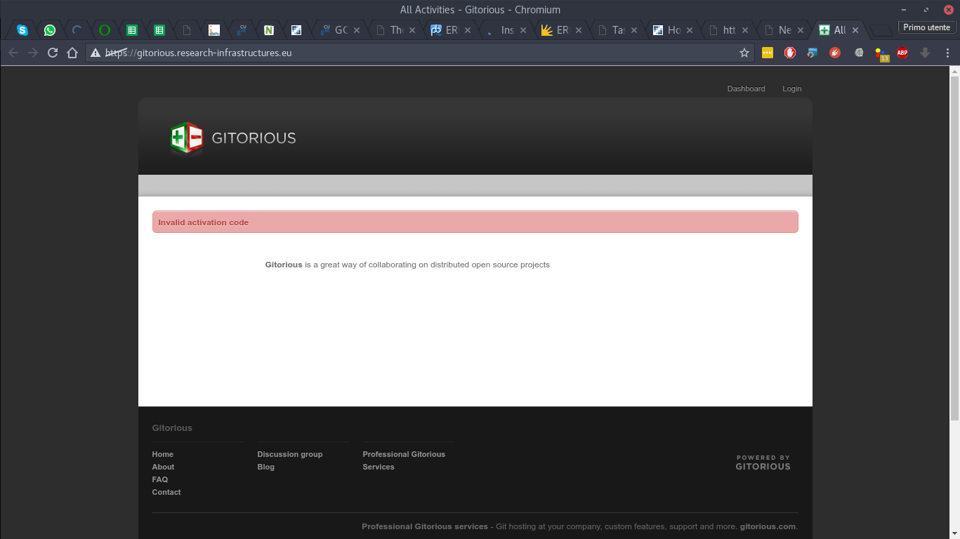
Task: Open the pinned chart icon tab
Action: [x=214, y=30]
